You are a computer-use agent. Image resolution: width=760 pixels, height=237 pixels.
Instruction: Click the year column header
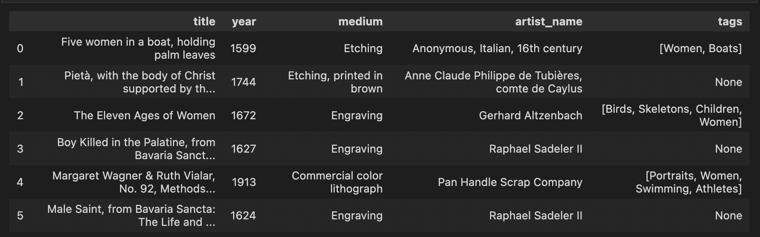tap(244, 21)
